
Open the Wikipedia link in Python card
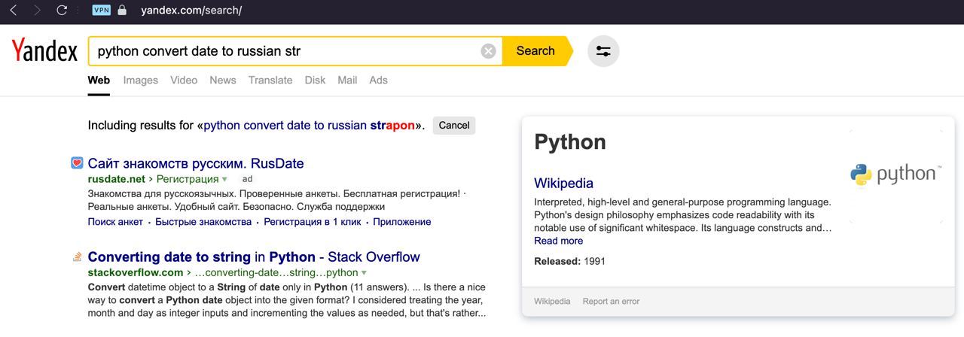563,183
